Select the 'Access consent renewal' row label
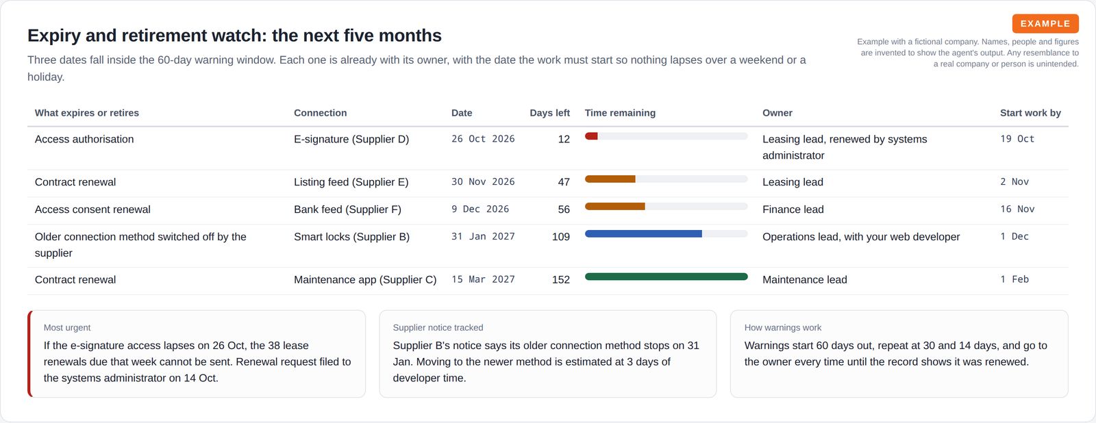Screen dimensions: 1096x423 pyautogui.click(x=92, y=209)
